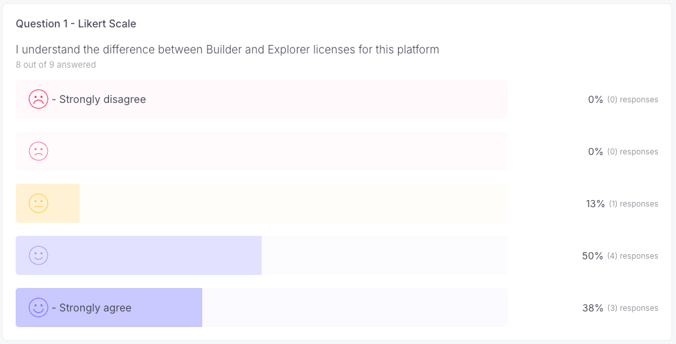Image resolution: width=676 pixels, height=344 pixels.
Task: Click the 0% (0) responses for Strongly disagree
Action: [622, 100]
